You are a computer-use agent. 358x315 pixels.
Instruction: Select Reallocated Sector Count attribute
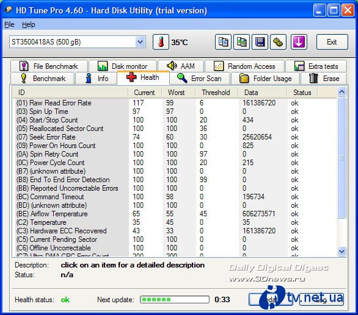point(175,129)
